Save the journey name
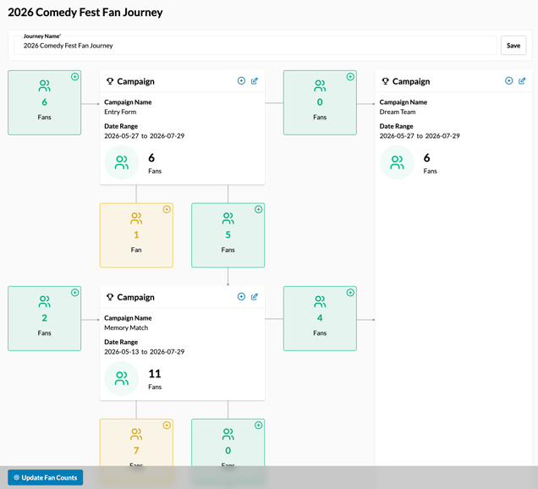Image resolution: width=538 pixels, height=489 pixels. tap(513, 46)
